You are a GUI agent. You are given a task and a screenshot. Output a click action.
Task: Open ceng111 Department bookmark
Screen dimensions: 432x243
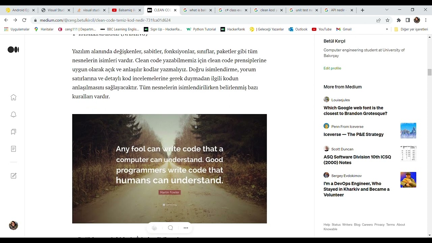77,29
